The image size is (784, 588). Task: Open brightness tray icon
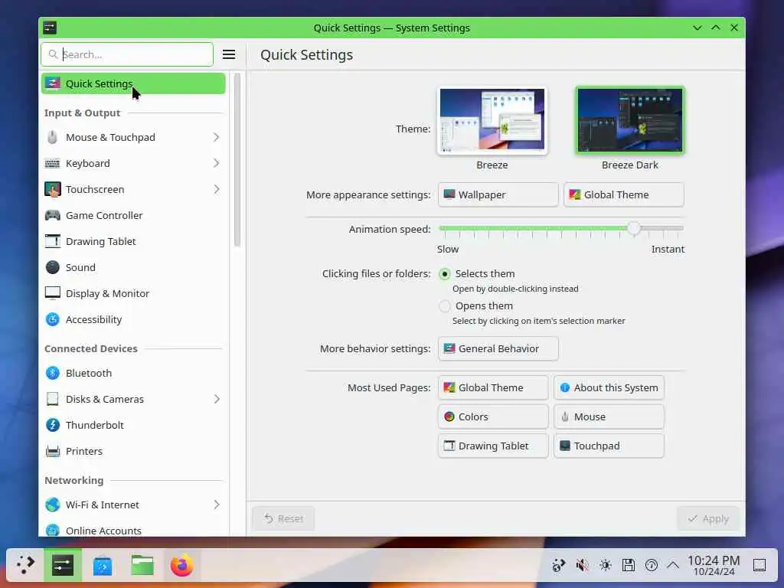click(x=606, y=565)
